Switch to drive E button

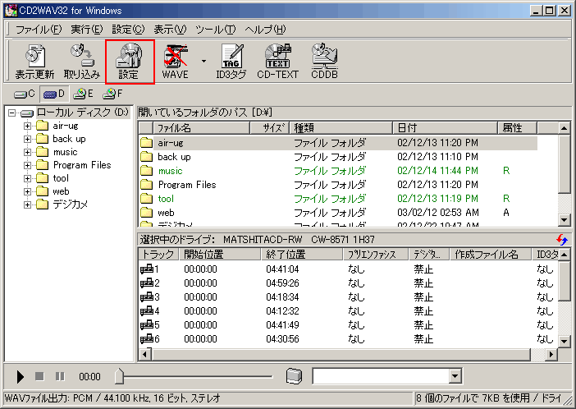click(x=83, y=94)
